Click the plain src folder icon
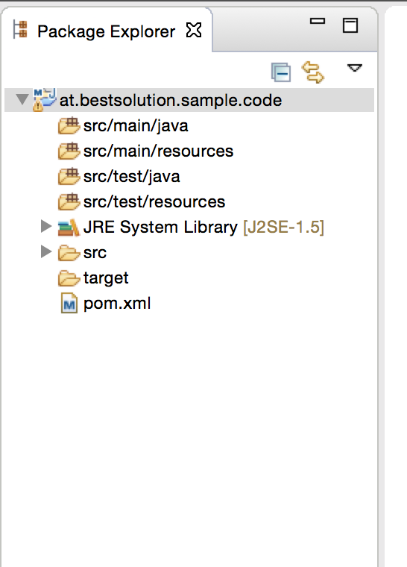The width and height of the screenshot is (407, 567). point(69,253)
